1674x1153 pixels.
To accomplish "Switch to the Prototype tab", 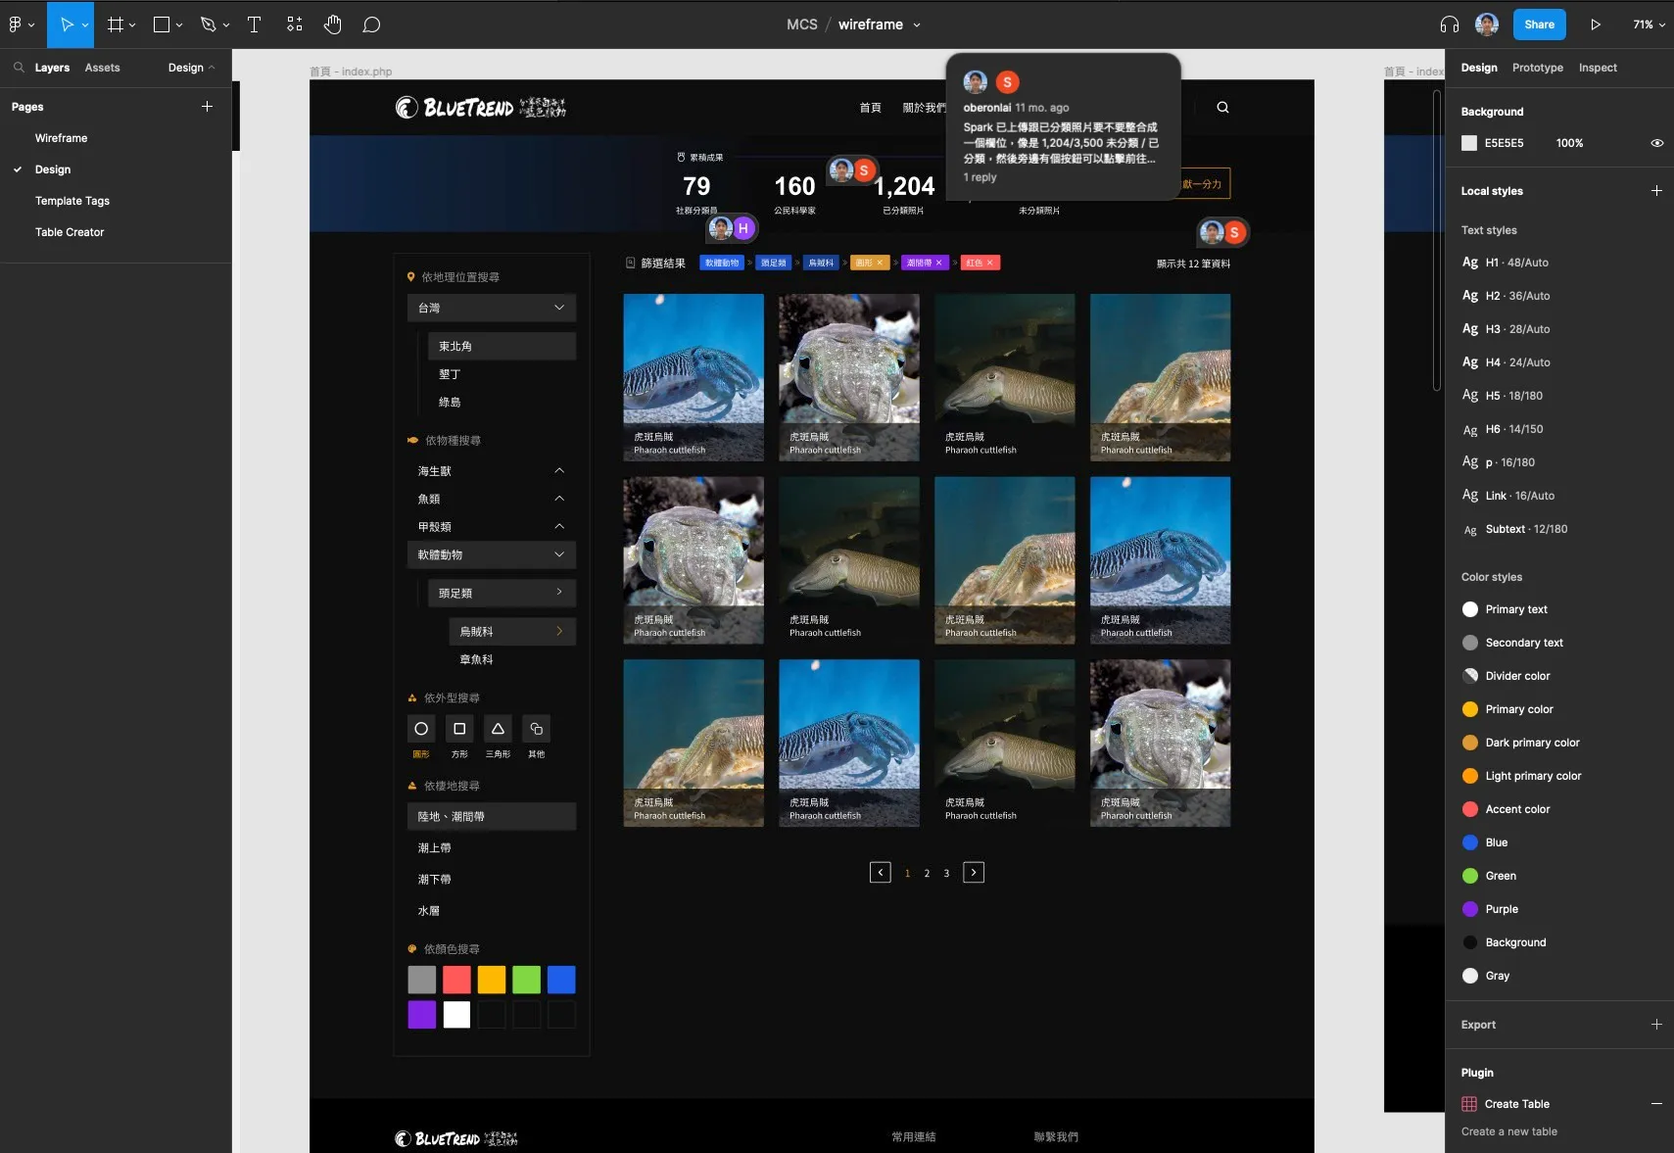I will click(1536, 67).
